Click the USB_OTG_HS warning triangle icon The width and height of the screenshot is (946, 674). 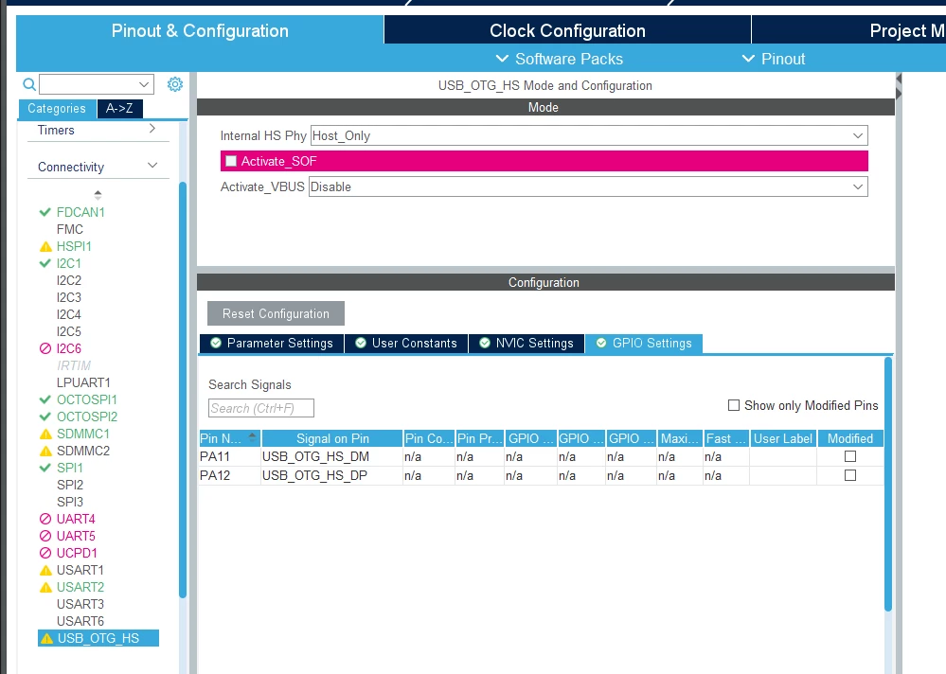click(46, 638)
